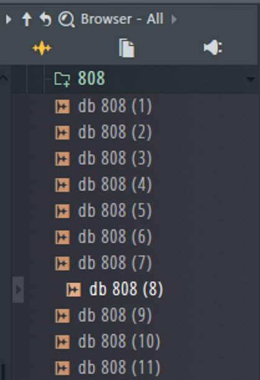Click the Browser - All title label
The image size is (260, 380).
coord(122,19)
